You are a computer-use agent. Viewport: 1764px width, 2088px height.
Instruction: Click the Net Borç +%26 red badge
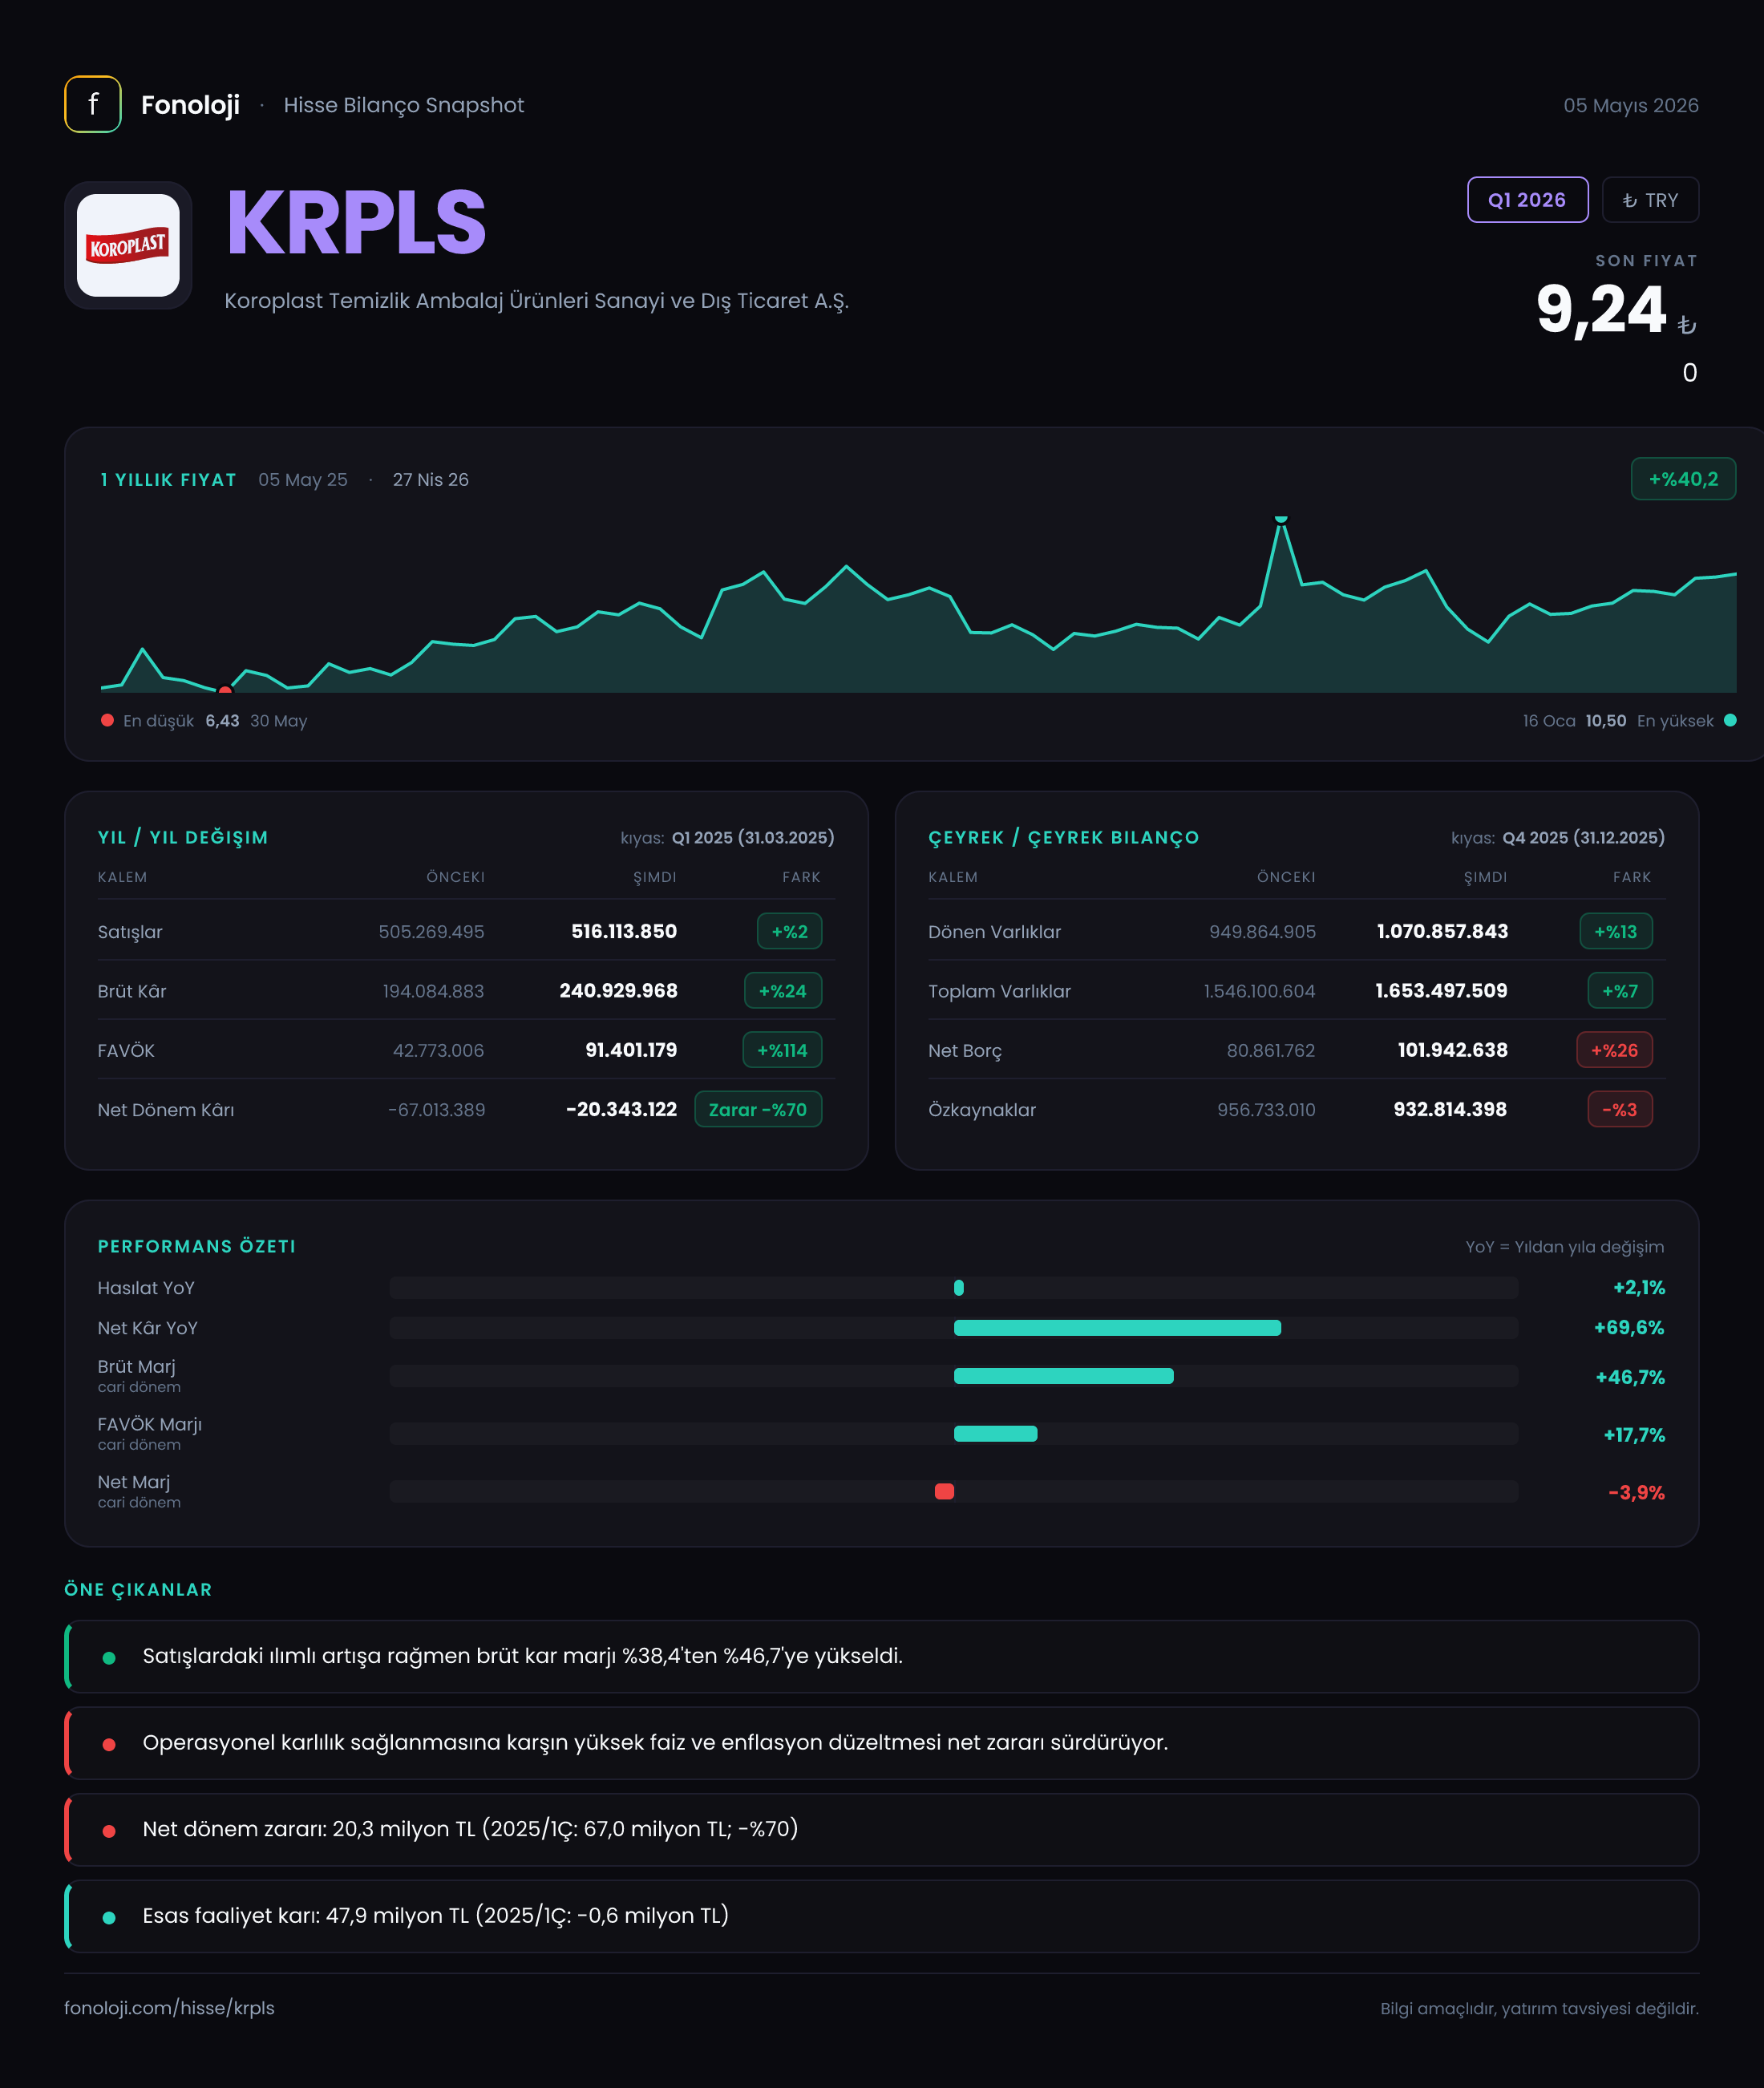pyautogui.click(x=1614, y=1050)
